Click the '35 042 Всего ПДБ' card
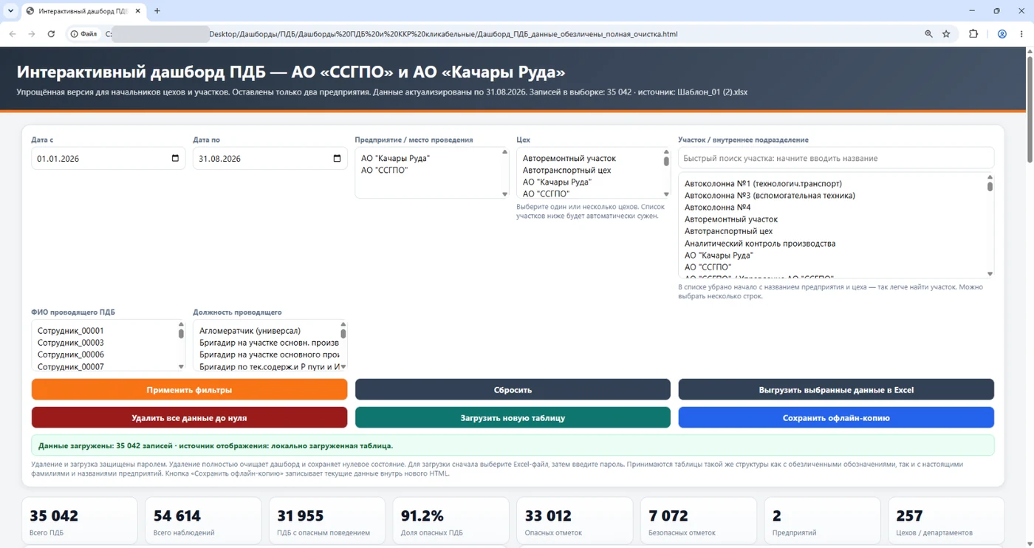The image size is (1034, 548). click(x=80, y=521)
